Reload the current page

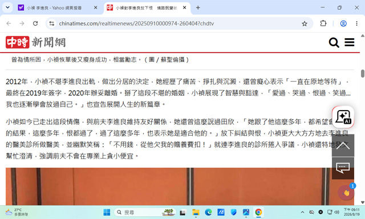pyautogui.click(x=35, y=23)
